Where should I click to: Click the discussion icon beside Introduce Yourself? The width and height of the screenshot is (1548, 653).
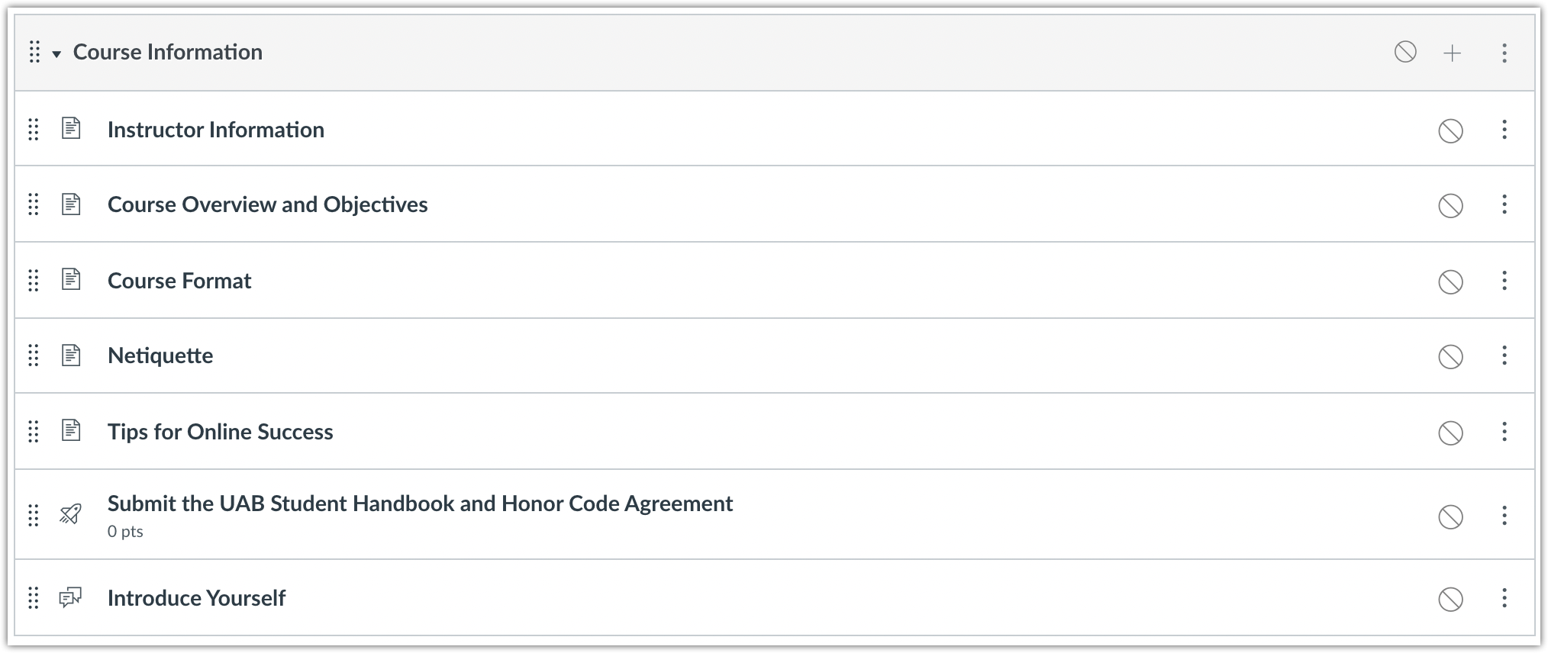coord(70,598)
